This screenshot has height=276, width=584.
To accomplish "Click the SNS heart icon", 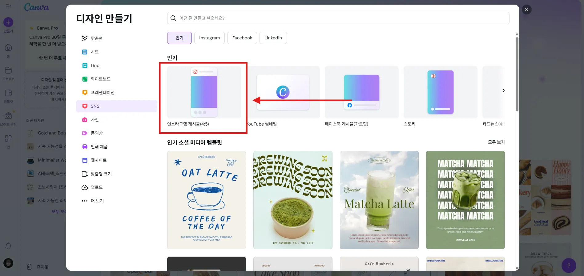I will pos(85,106).
